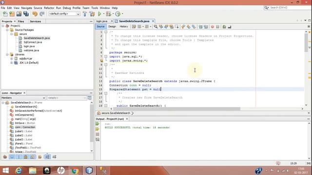This screenshot has width=312, height=175.
Task: Collapse the Libraries node
Action: (7, 54)
